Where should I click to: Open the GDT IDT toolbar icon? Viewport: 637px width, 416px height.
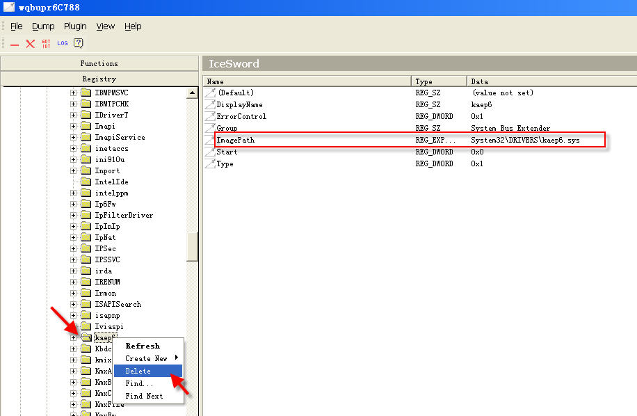pos(47,43)
